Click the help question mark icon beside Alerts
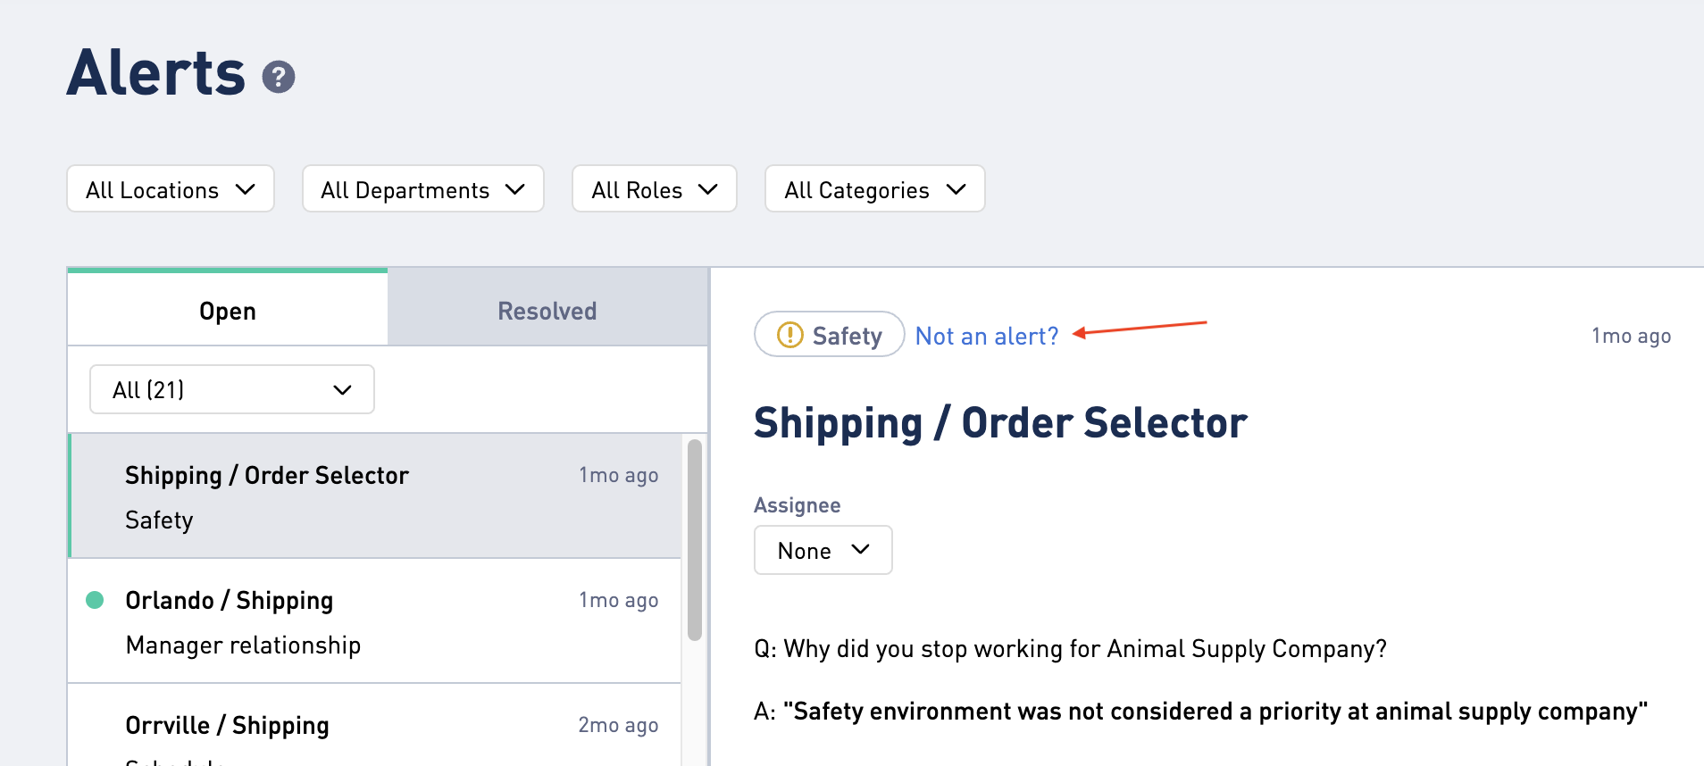This screenshot has height=766, width=1704. pos(279,77)
